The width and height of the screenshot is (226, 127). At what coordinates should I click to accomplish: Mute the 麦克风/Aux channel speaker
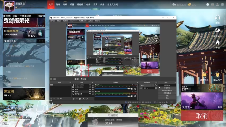coord(132,89)
